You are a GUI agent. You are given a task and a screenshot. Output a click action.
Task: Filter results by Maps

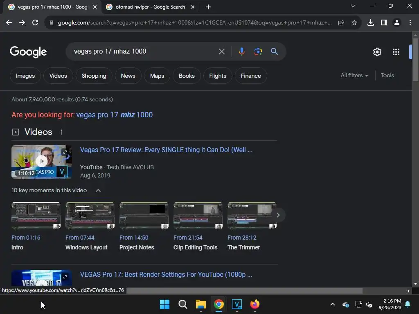(157, 76)
